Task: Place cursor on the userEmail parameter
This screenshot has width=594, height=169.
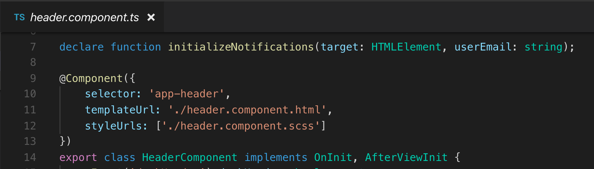Action: click(483, 47)
